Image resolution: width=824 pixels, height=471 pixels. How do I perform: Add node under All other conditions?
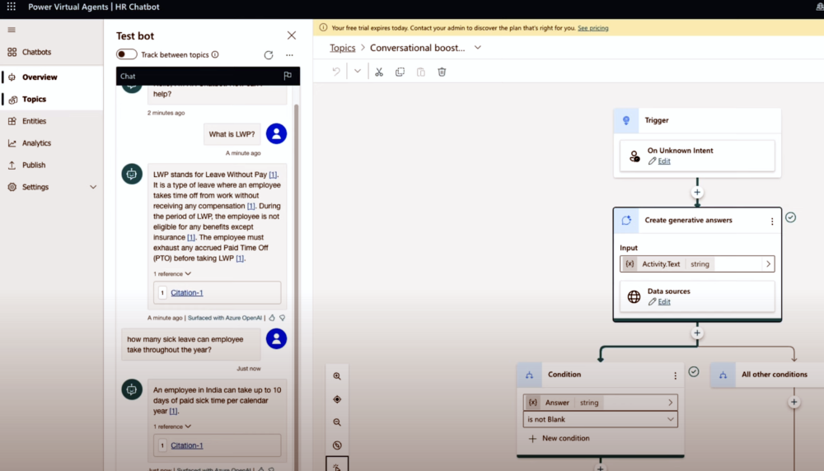[x=794, y=402]
